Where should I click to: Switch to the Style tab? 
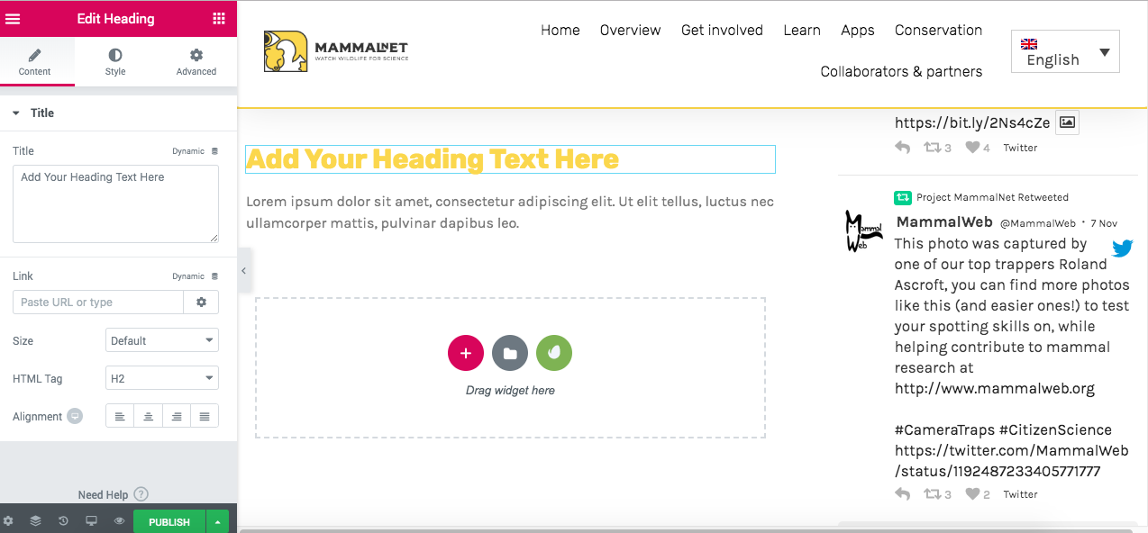115,62
